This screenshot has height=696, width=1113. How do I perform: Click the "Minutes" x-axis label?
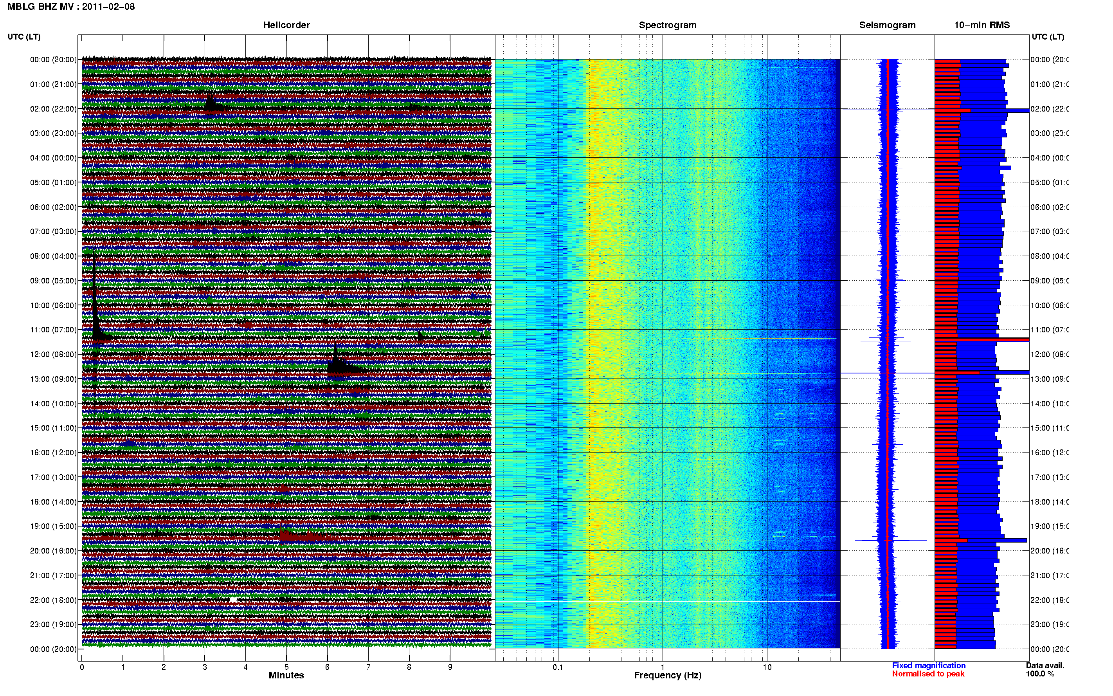click(x=286, y=675)
